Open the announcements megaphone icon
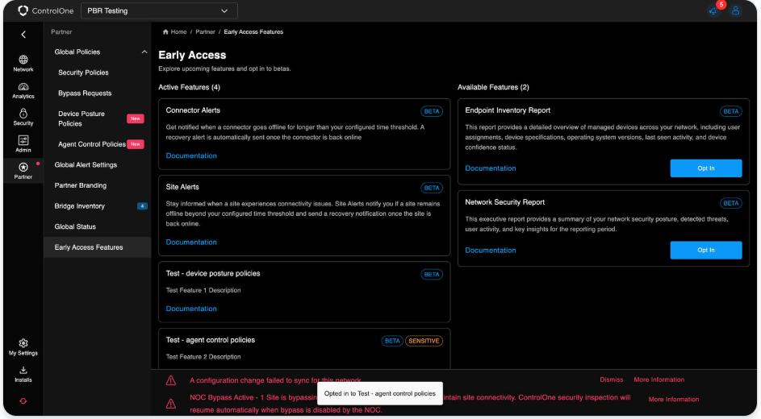The image size is (761, 419). tap(713, 10)
